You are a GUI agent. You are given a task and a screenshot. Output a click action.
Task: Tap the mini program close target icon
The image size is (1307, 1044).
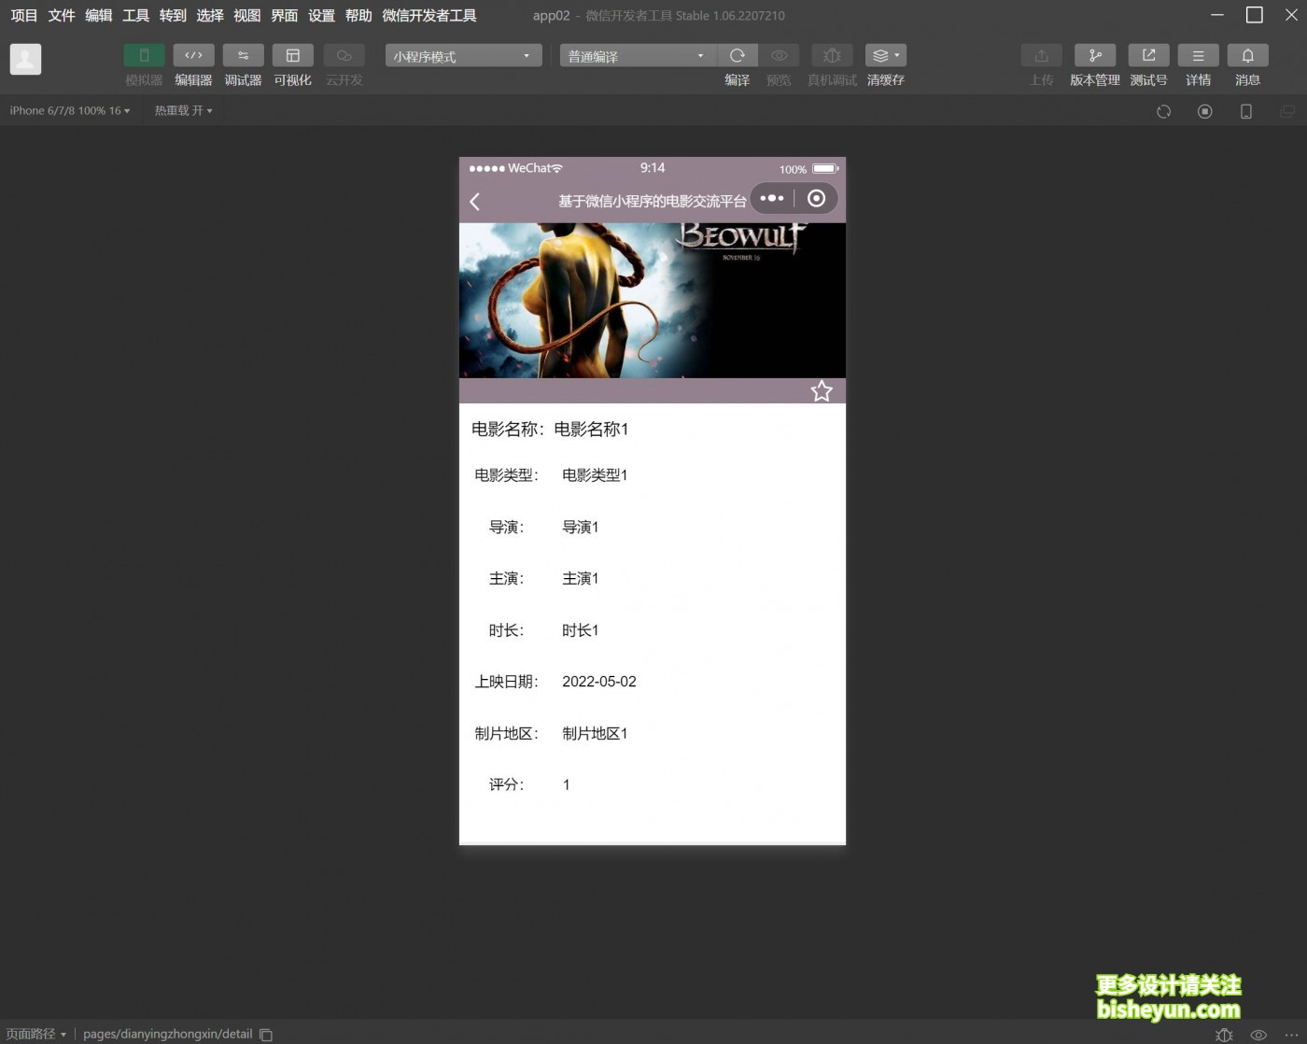[816, 198]
